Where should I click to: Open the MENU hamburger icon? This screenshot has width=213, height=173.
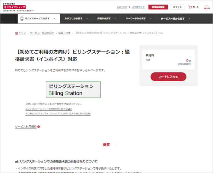click(207, 7)
